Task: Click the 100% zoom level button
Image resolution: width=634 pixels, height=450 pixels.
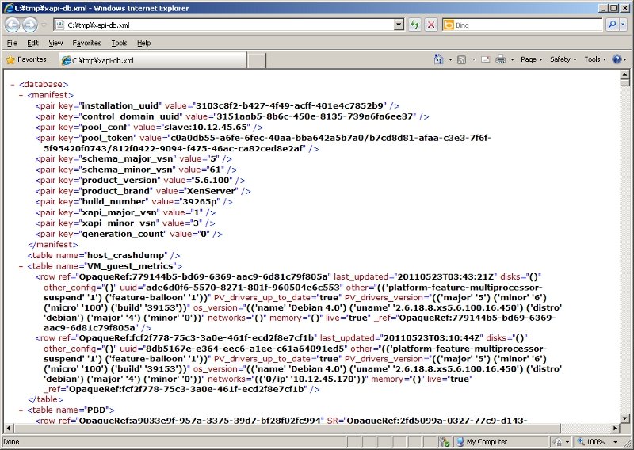Action: click(x=592, y=441)
